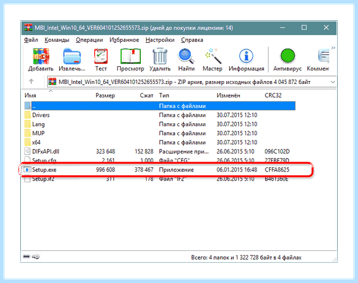Go up one level with arrow button

tap(31, 82)
